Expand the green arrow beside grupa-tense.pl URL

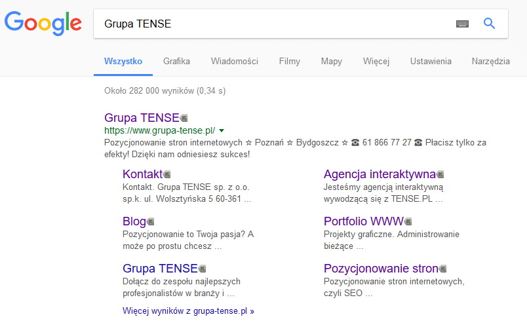pyautogui.click(x=222, y=130)
